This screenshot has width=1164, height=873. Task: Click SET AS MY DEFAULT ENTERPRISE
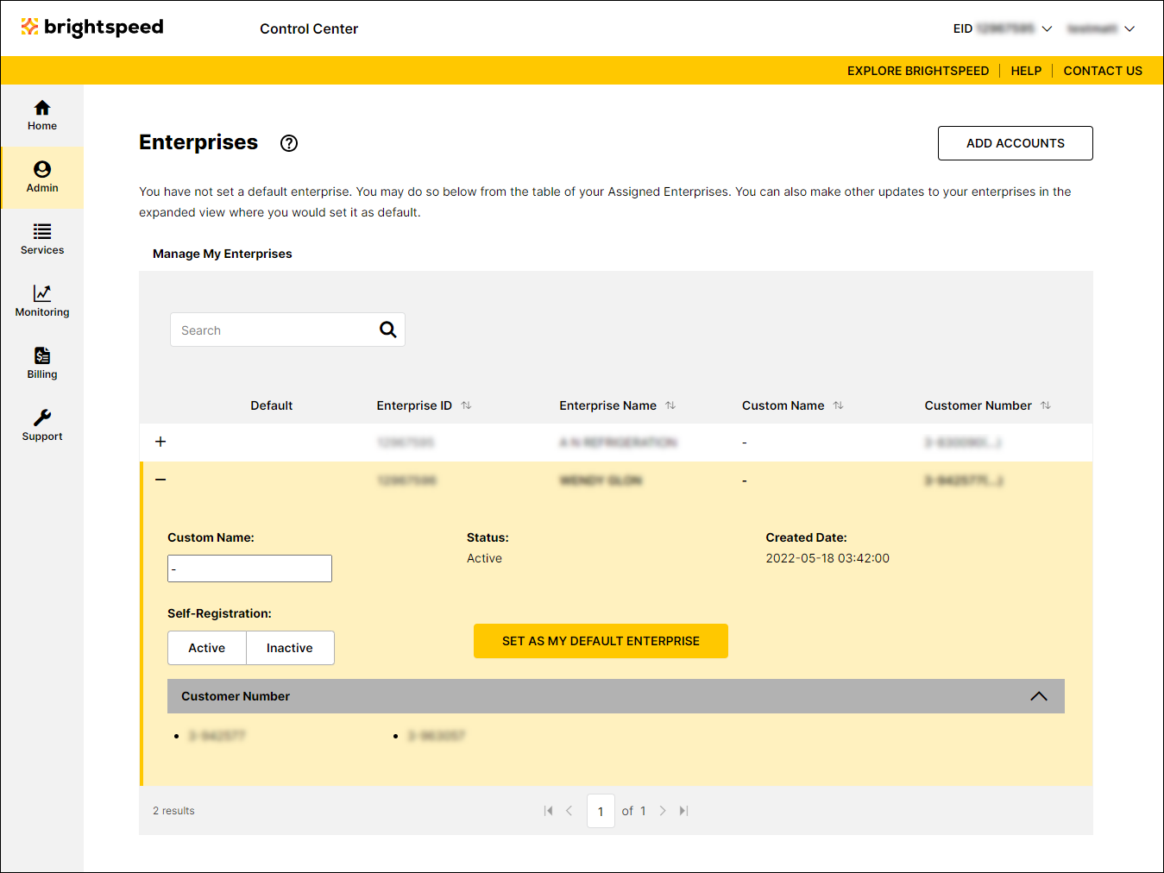601,641
